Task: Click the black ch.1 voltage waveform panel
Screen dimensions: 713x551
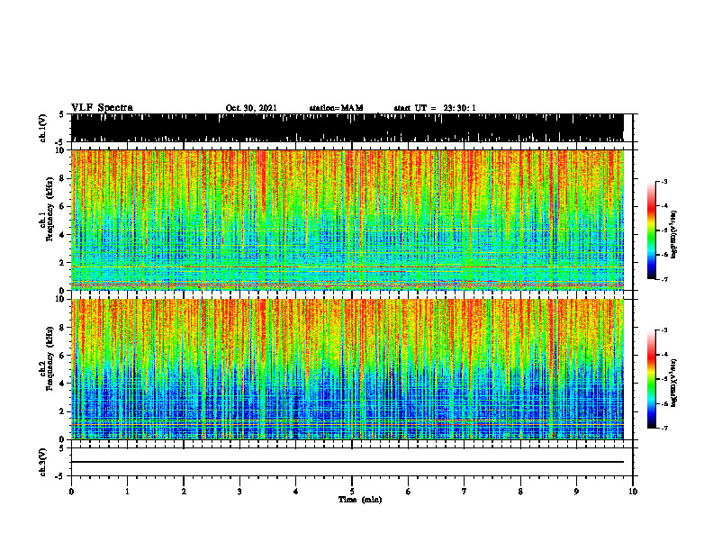Action: 347,128
